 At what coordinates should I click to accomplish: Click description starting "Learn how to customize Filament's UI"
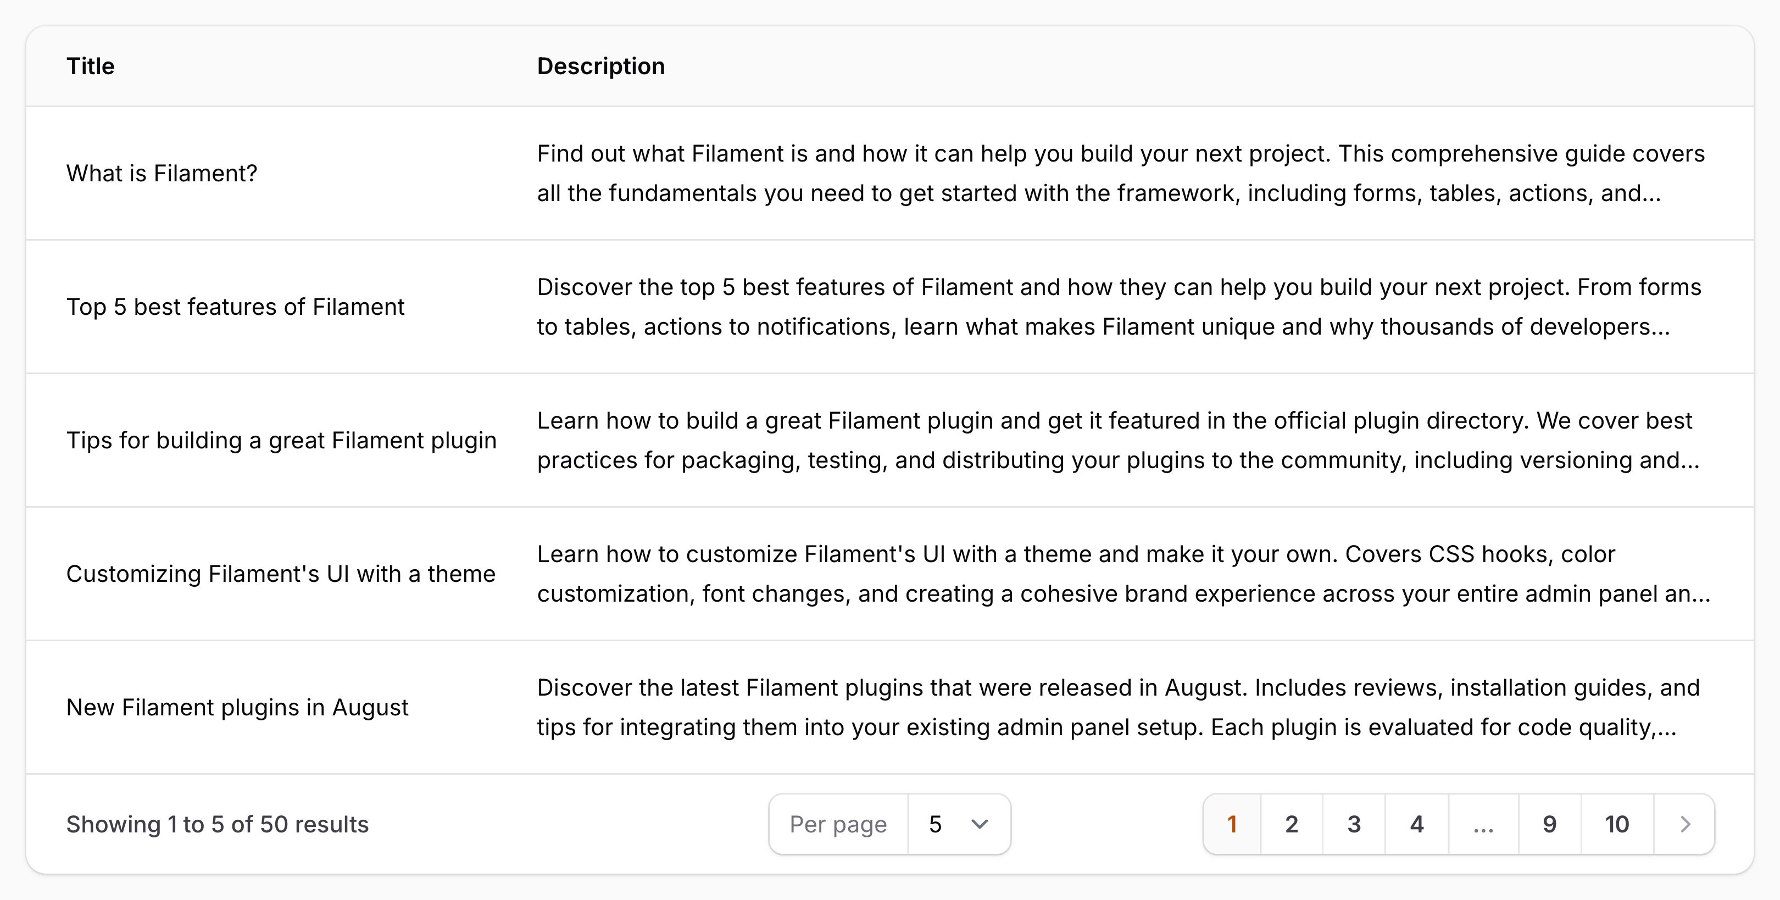pos(1123,573)
